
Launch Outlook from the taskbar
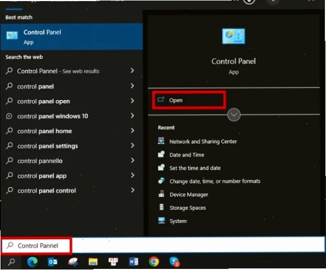[x=52, y=262]
